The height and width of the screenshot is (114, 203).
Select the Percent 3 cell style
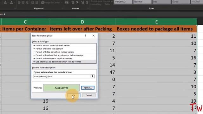[123, 2]
